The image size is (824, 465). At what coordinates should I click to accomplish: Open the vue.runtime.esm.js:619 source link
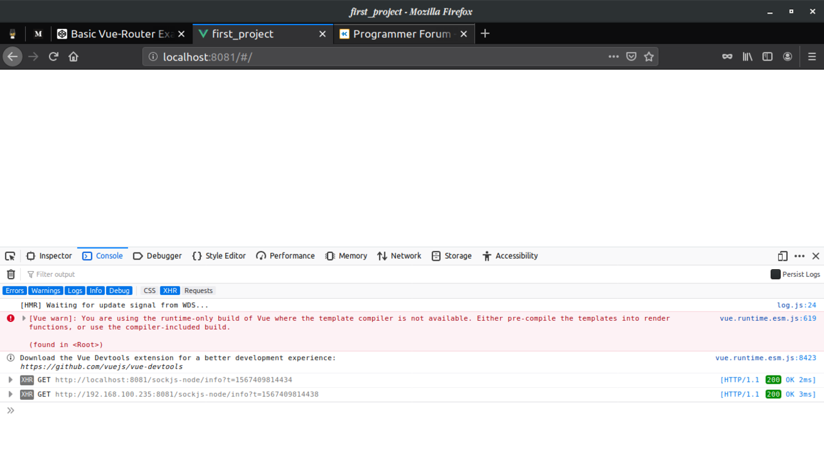click(x=768, y=318)
